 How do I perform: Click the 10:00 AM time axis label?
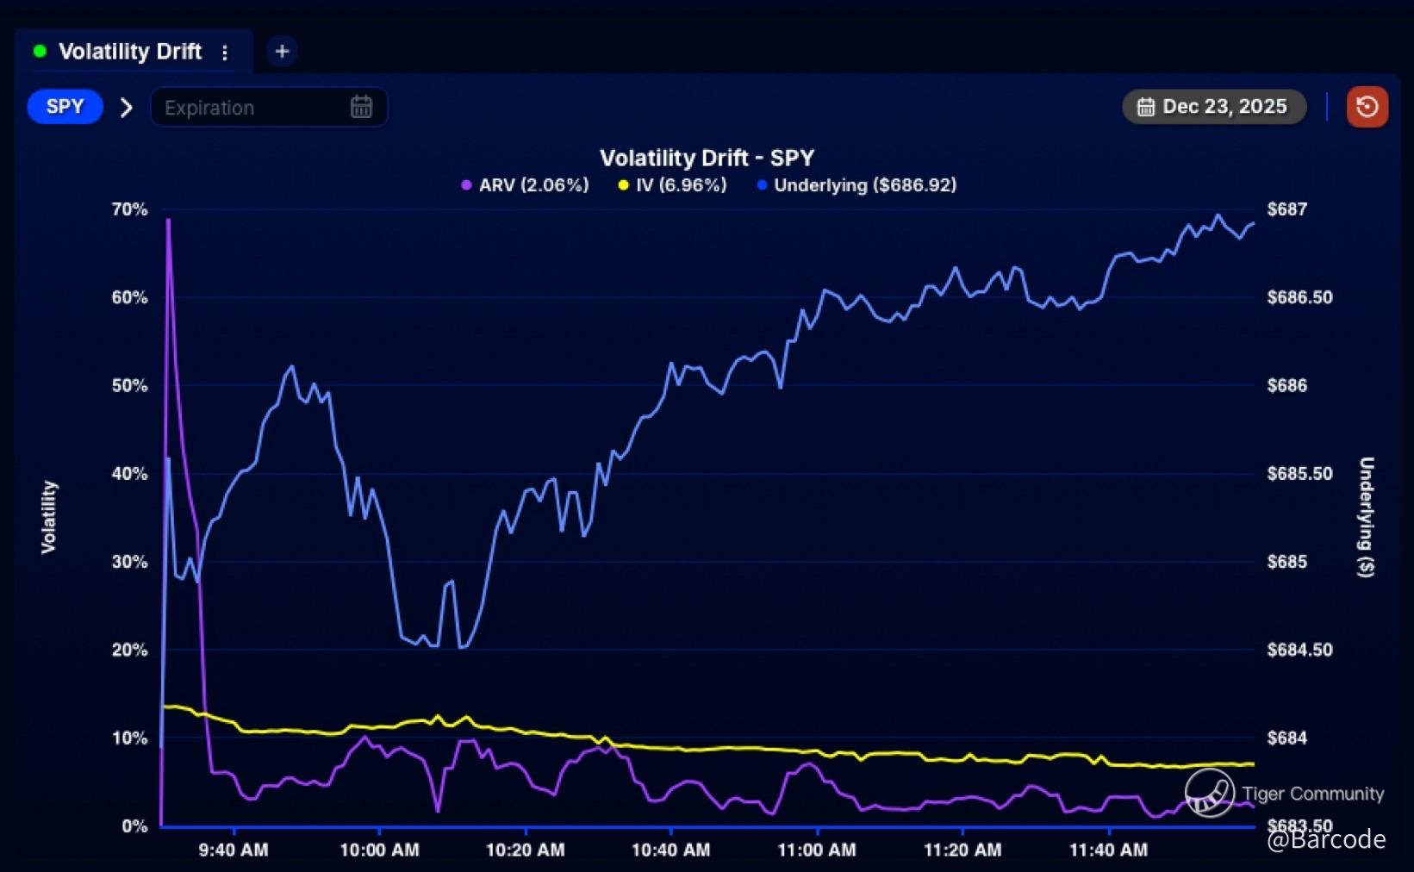379,850
